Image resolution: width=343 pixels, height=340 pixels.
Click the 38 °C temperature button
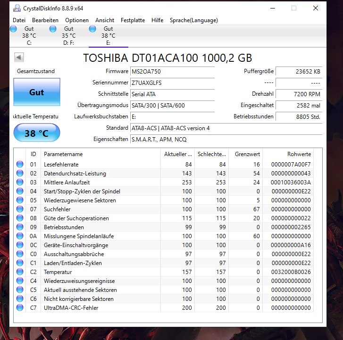[37, 133]
